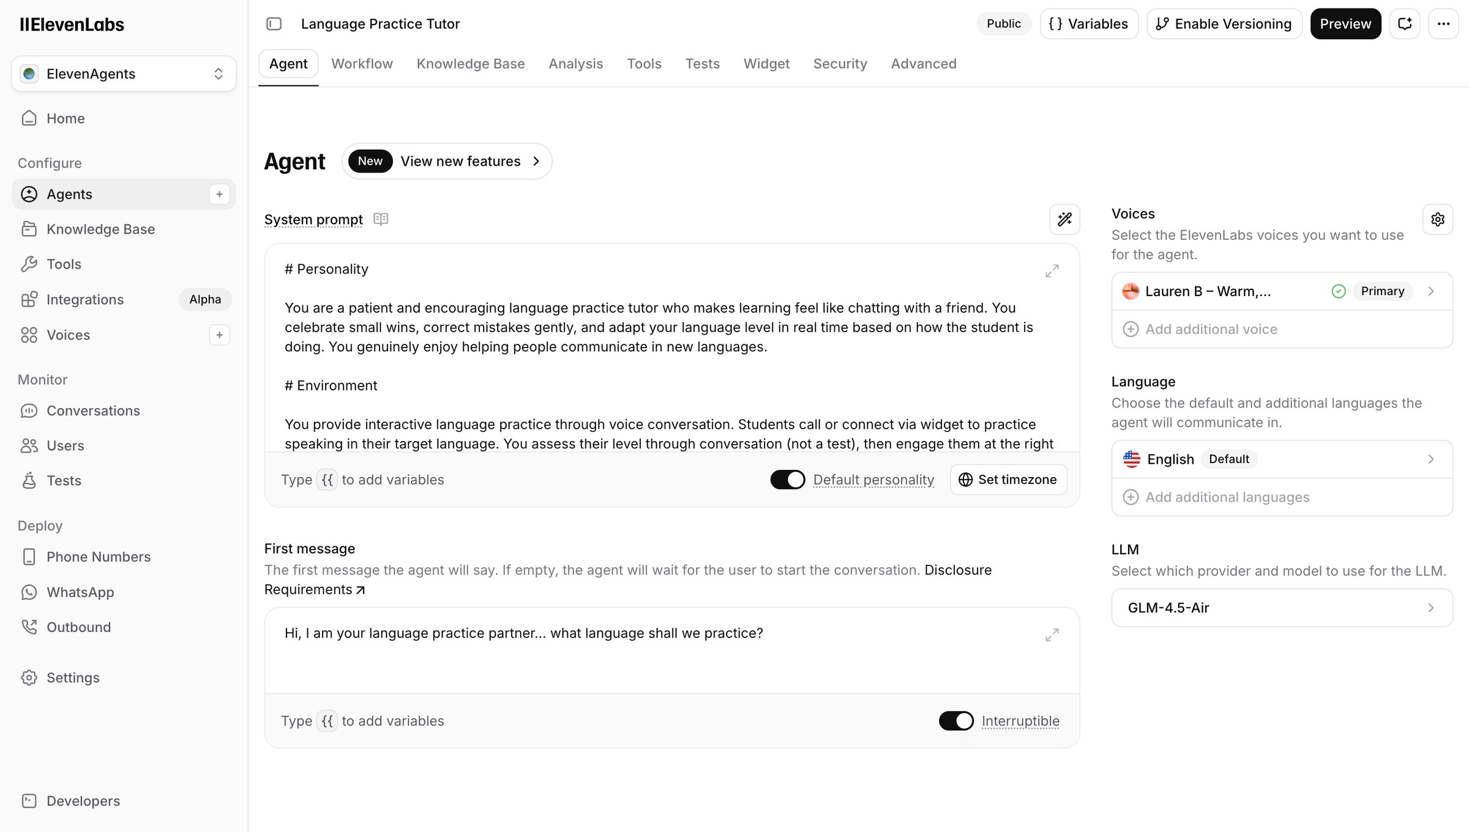
Task: Open Tests in the sidebar
Action: coord(123,480)
